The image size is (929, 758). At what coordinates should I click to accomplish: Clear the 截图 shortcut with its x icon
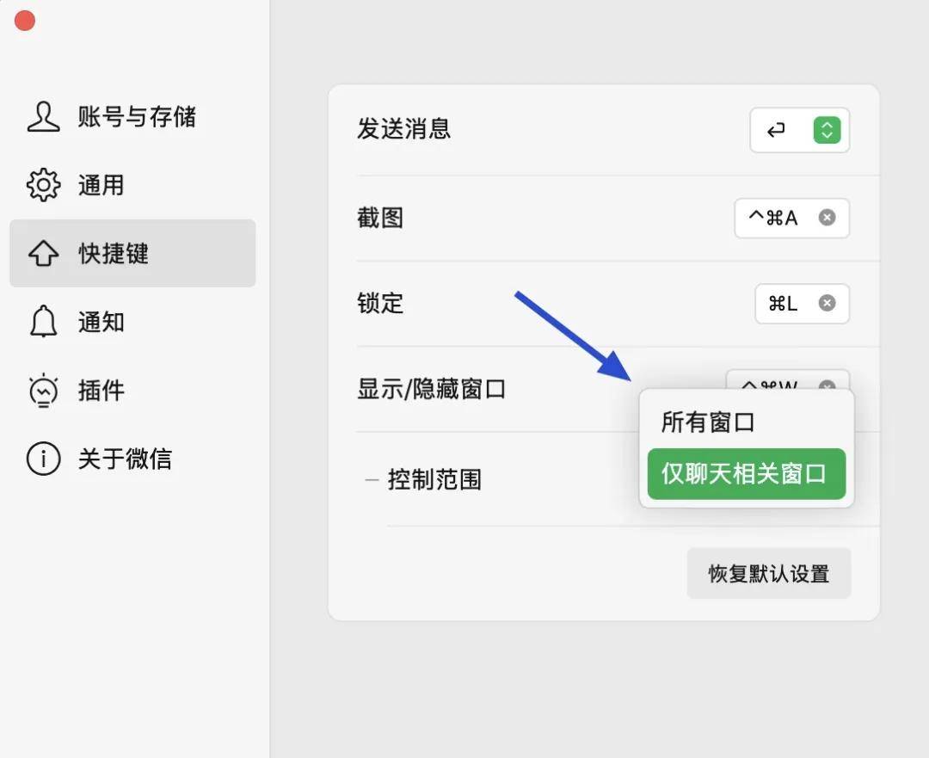point(827,218)
